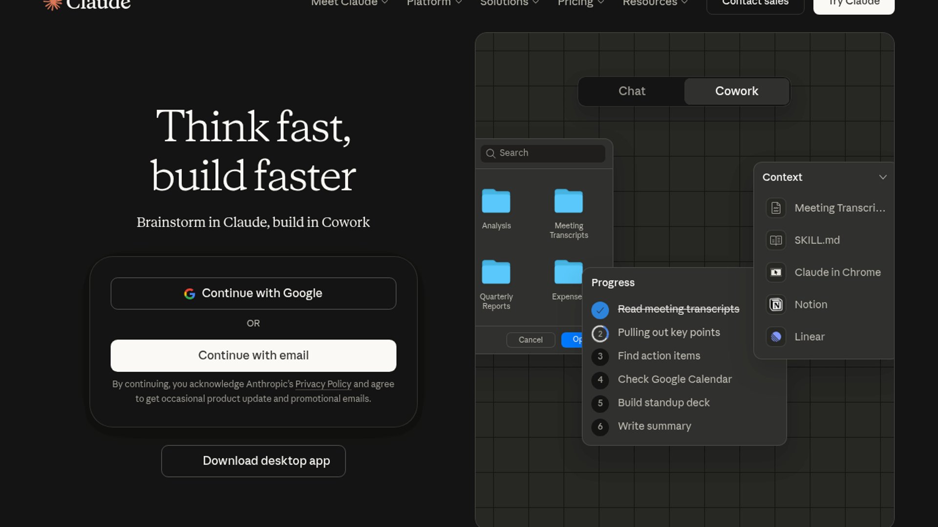Toggle the checked Read meeting transcripts step
The width and height of the screenshot is (938, 527).
[x=600, y=310]
